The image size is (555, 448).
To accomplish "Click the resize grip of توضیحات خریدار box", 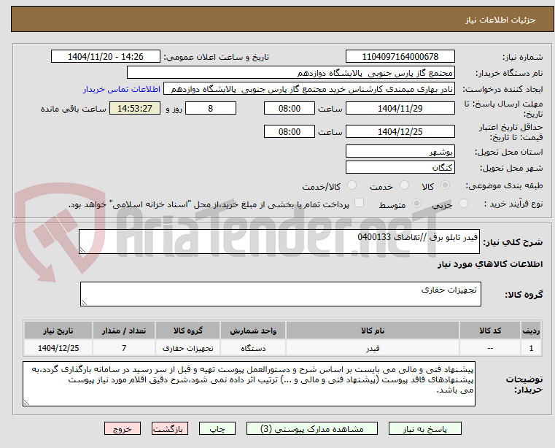I will tap(26, 402).
